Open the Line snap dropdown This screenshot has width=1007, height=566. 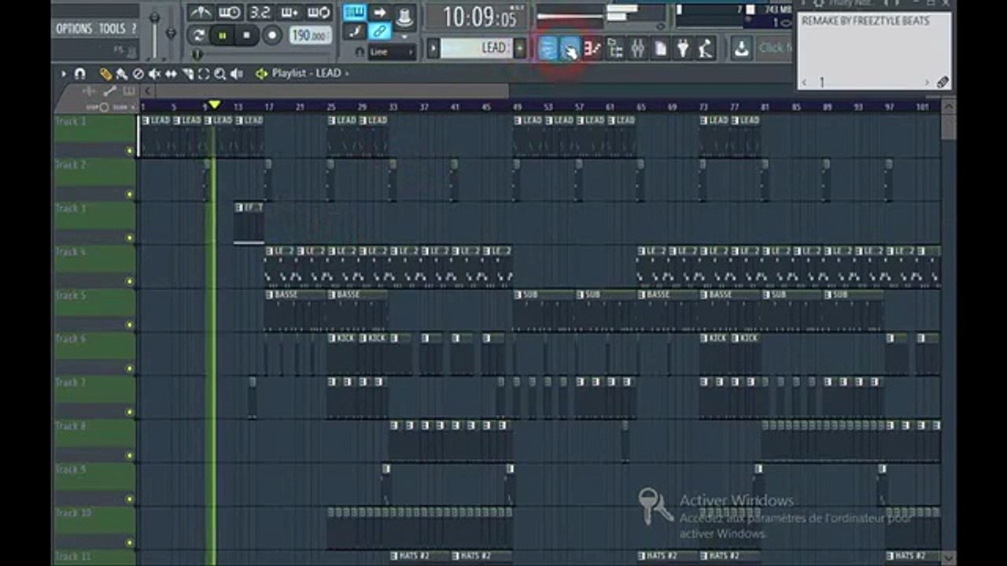coord(392,52)
